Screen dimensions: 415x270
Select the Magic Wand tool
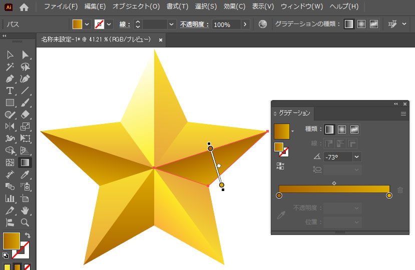[x=10, y=67]
